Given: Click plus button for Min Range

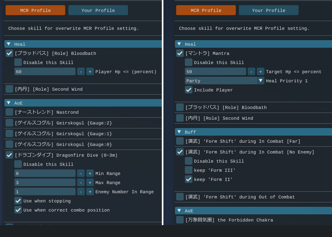Looking at the screenshot, I should 90,173.
